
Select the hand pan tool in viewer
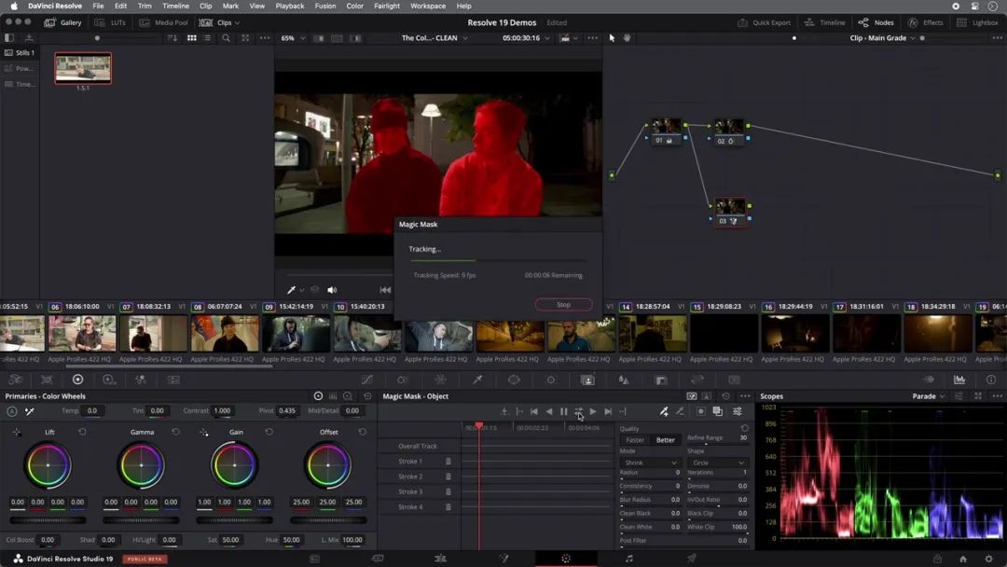tap(627, 38)
